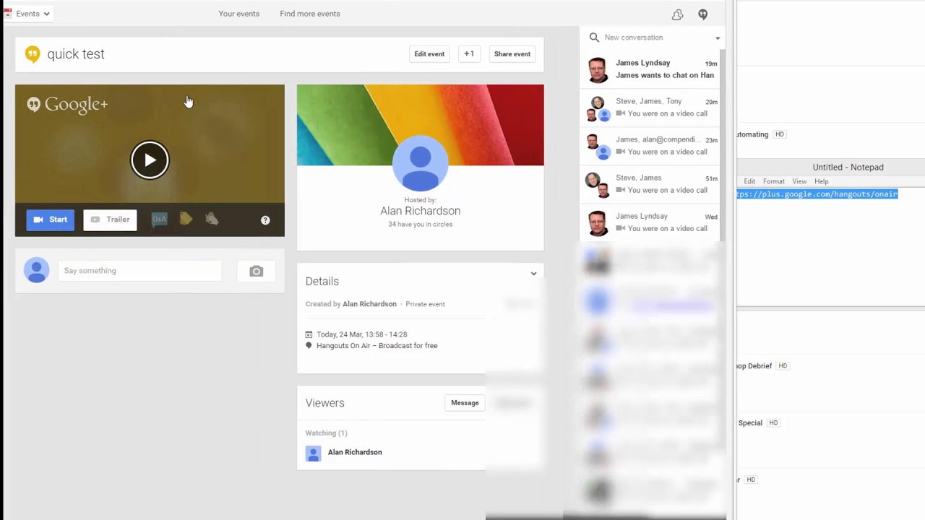925x520 pixels.
Task: Click the Hangouts quote icon in top bar
Action: point(702,14)
